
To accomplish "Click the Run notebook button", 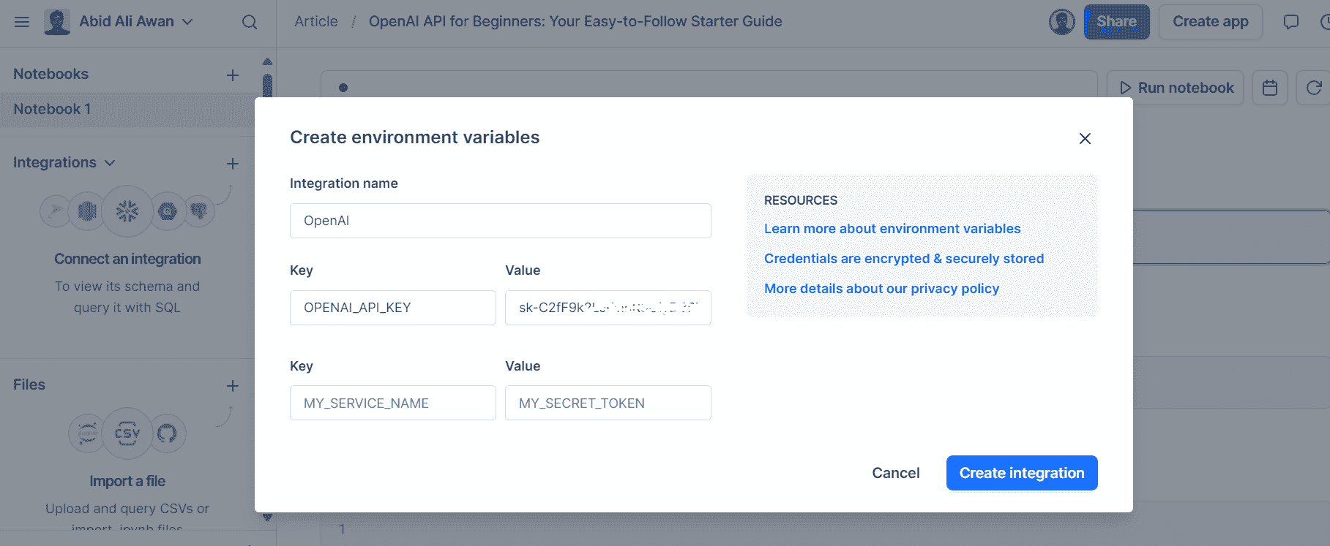I will pyautogui.click(x=1176, y=88).
